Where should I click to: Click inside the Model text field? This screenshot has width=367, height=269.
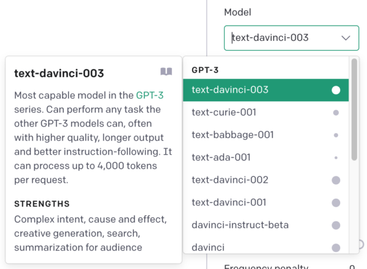[275, 38]
